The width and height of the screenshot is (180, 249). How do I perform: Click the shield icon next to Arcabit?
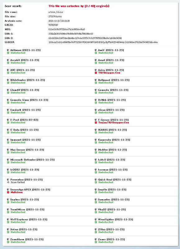click(x=8, y=60)
